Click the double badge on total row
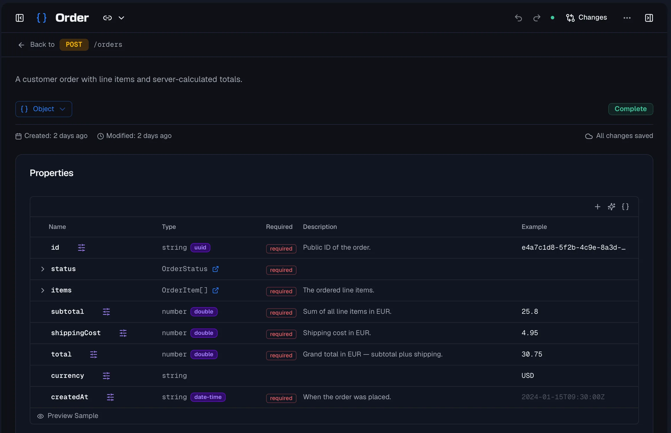The width and height of the screenshot is (671, 433). click(x=204, y=354)
